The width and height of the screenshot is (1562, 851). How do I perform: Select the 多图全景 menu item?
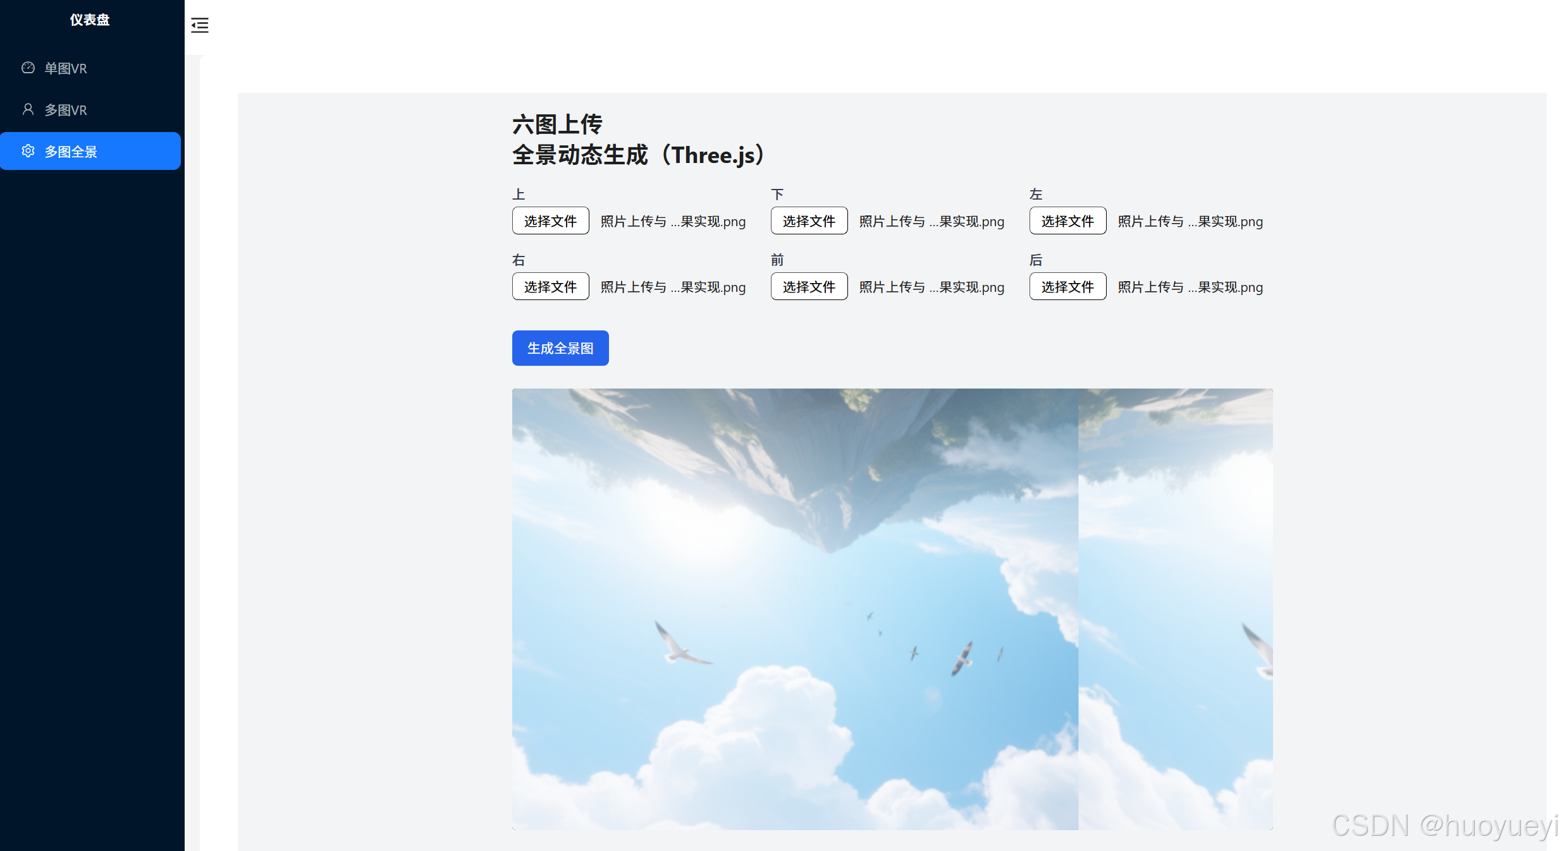(71, 152)
